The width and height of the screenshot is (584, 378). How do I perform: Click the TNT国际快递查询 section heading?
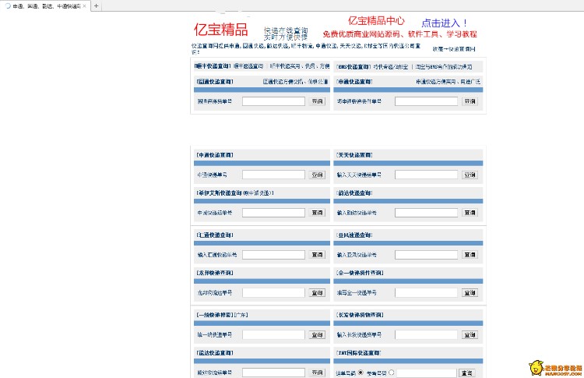(358, 352)
